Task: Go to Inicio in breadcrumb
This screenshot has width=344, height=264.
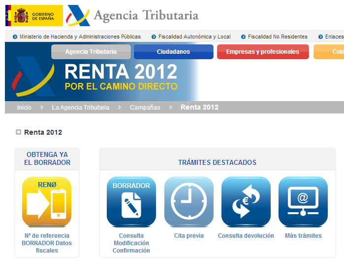Action: [x=24, y=108]
